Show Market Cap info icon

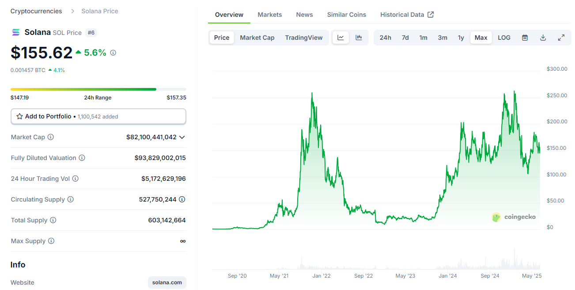point(51,137)
